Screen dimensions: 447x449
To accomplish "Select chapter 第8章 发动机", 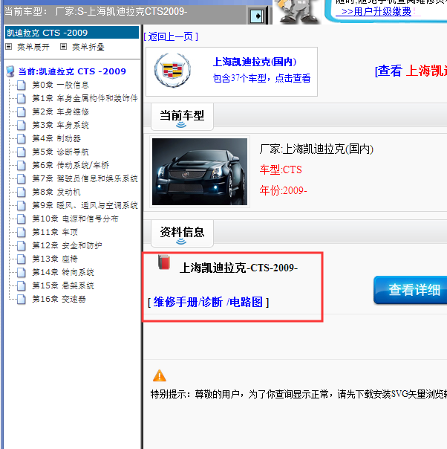I will pos(56,192).
